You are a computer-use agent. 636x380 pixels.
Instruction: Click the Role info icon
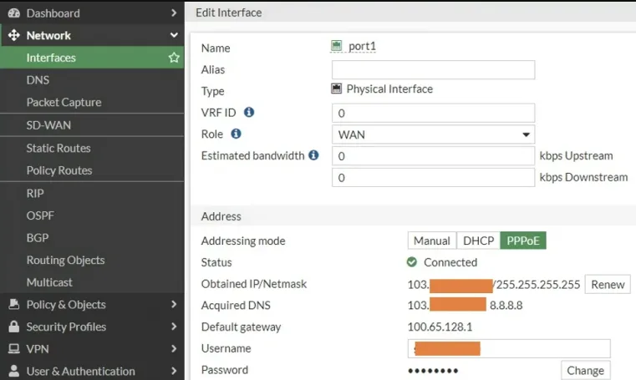pos(236,134)
